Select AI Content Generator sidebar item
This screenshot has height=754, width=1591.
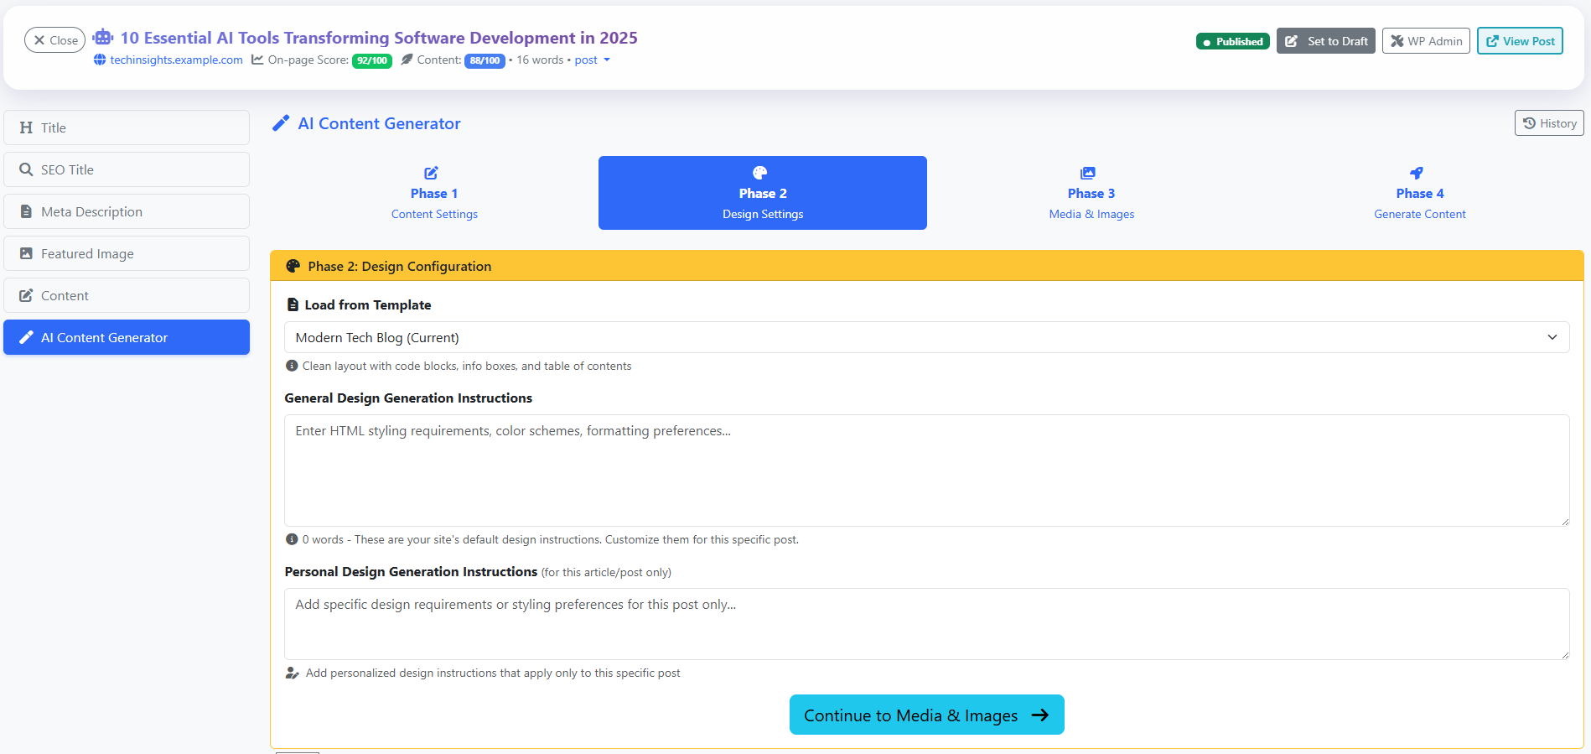pos(127,337)
